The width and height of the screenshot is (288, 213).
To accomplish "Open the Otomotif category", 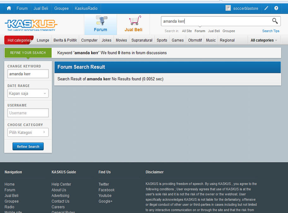I will pyautogui.click(x=195, y=40).
